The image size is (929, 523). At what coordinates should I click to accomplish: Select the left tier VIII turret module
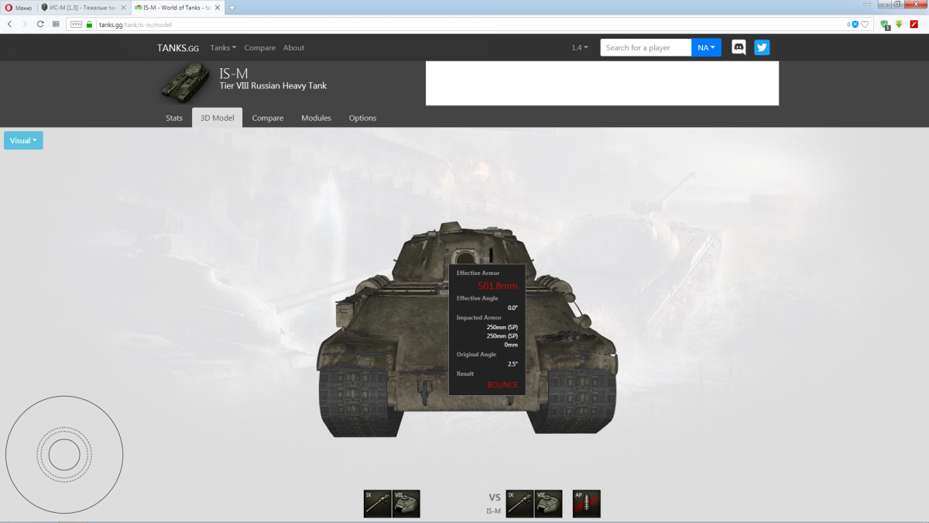coord(406,504)
